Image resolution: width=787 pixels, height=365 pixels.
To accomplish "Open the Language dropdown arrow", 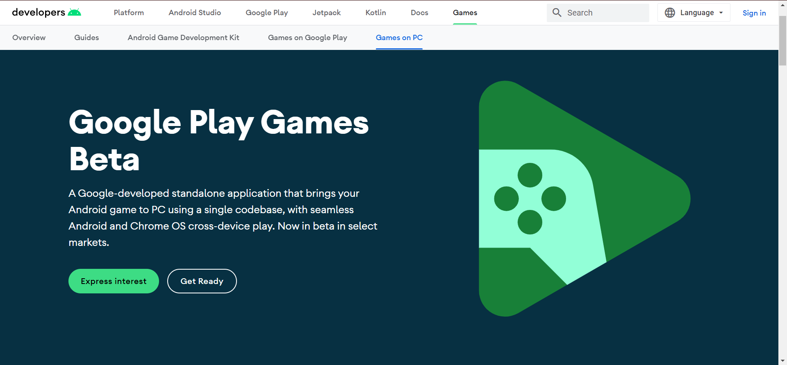I will [721, 13].
